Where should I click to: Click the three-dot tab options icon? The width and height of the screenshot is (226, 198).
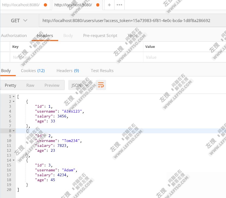(119, 5)
